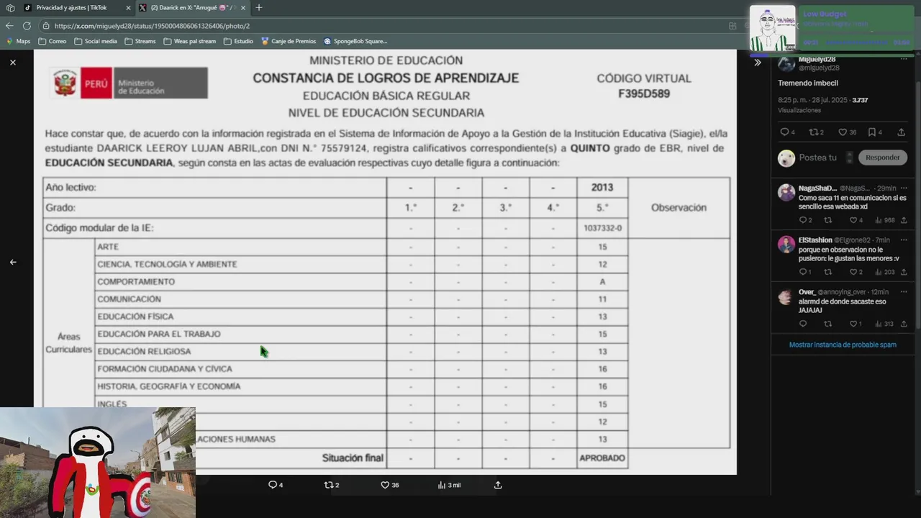Close the 'Daarick en X' tab
The width and height of the screenshot is (921, 518).
[242, 8]
